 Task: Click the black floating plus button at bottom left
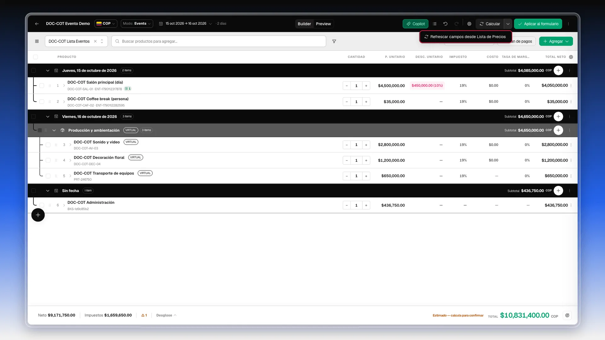coord(38,215)
